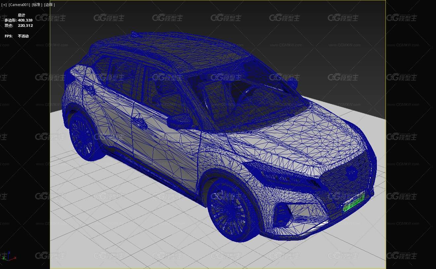This screenshot has height=269, width=436.
Task: Click the 多边形 count 409,339
Action: tap(25, 20)
